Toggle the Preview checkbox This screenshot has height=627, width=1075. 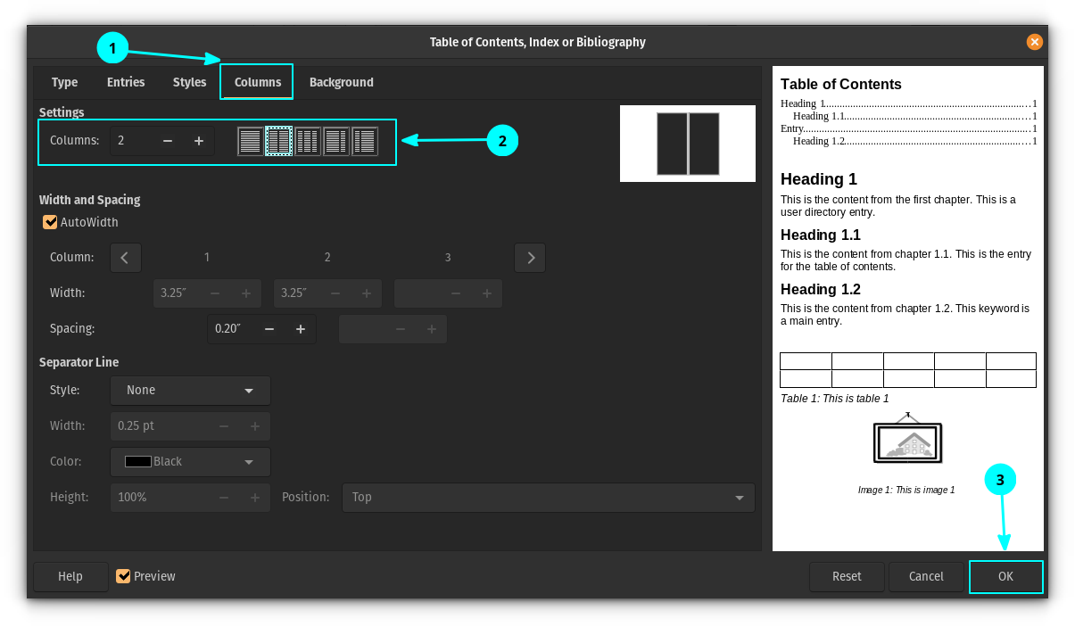[x=124, y=576]
